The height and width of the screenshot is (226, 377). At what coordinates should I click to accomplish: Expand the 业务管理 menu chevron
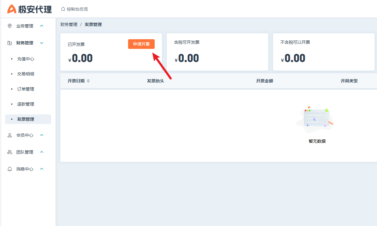pos(42,26)
